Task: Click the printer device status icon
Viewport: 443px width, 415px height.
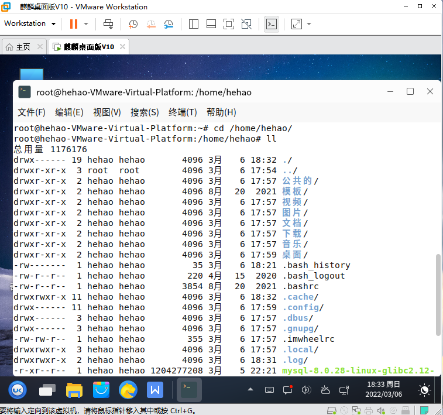Action: pos(369,410)
